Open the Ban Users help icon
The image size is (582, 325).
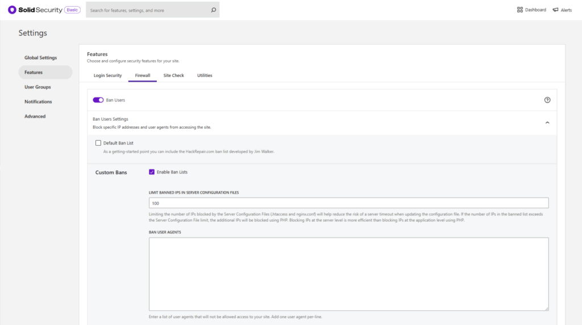tap(547, 100)
